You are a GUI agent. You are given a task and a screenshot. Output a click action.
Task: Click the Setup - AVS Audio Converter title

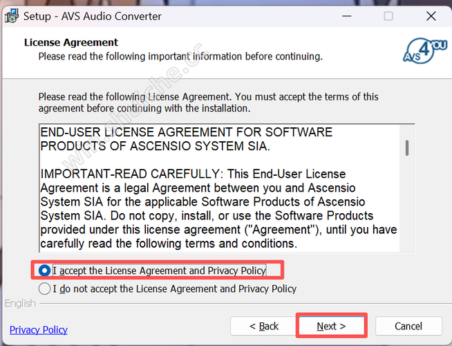pos(93,15)
